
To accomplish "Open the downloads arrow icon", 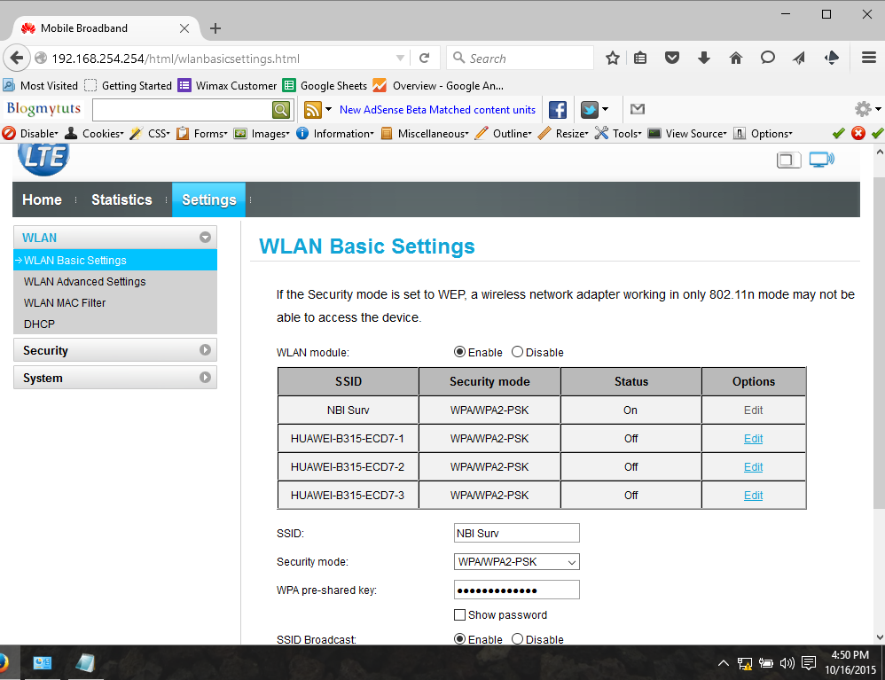I will click(704, 58).
